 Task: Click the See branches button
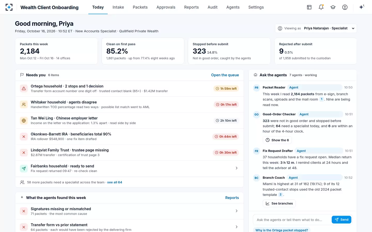(279, 203)
